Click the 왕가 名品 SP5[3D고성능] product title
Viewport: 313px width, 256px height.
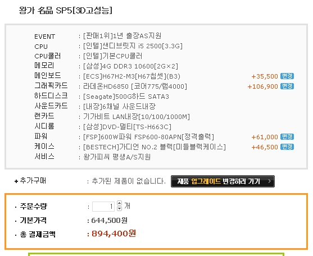point(66,10)
